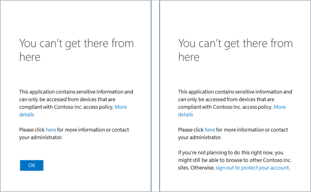Viewport: 311px width, 192px height.
Task: Click the OK button in left dialog
Action: [32, 165]
